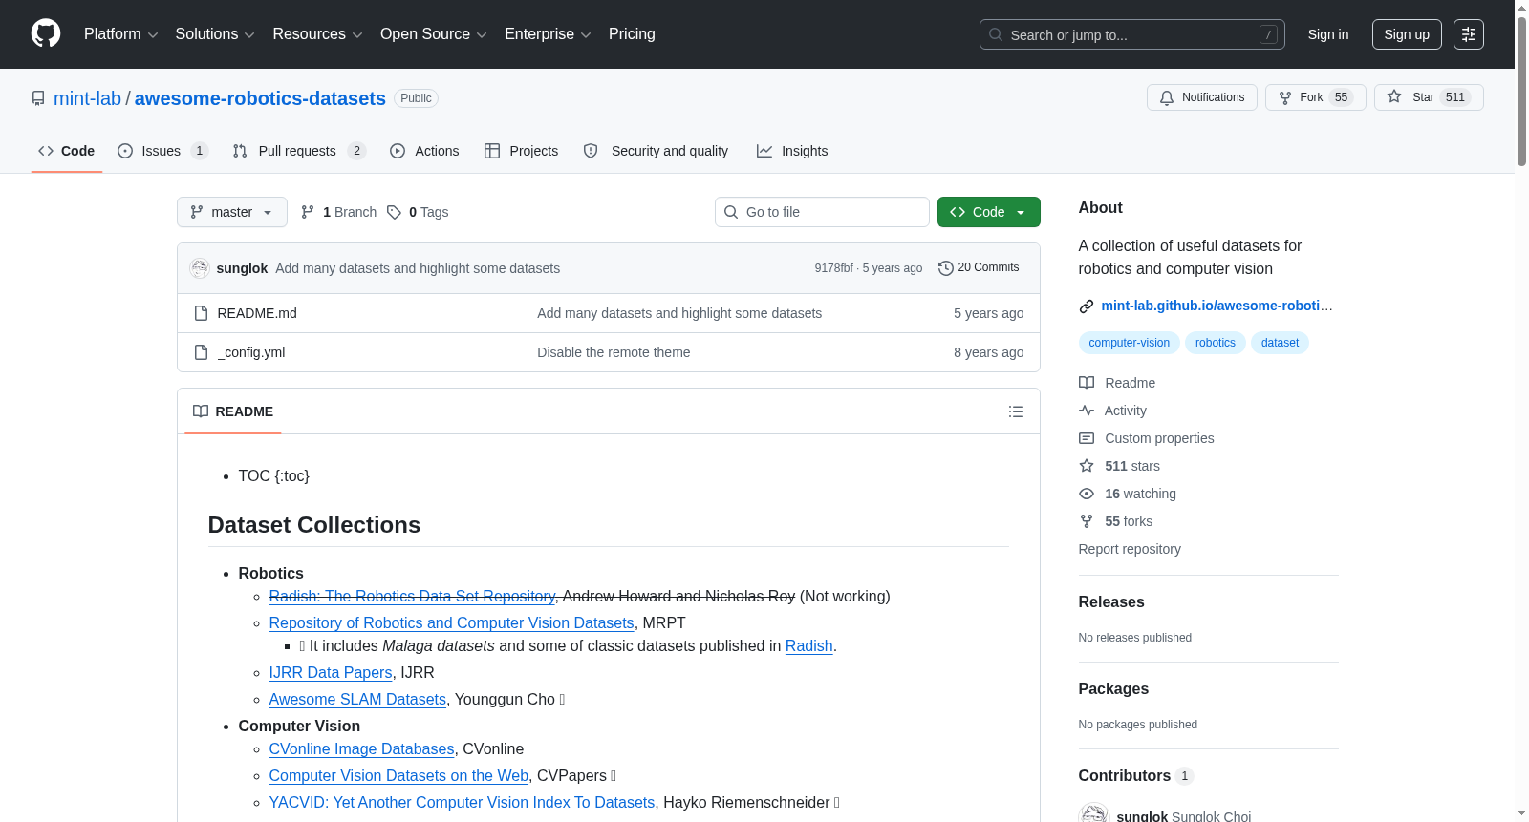Expand the Open Source menu
The image size is (1529, 822).
pyautogui.click(x=434, y=34)
